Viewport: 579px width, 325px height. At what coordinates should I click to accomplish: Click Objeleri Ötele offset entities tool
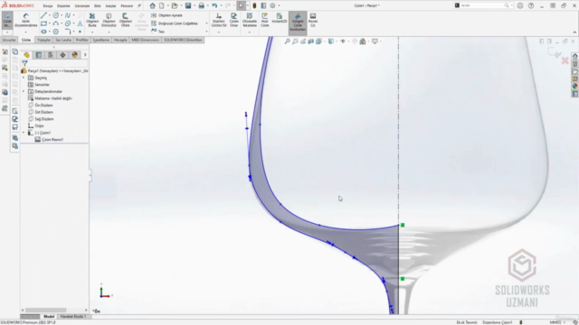[x=125, y=20]
